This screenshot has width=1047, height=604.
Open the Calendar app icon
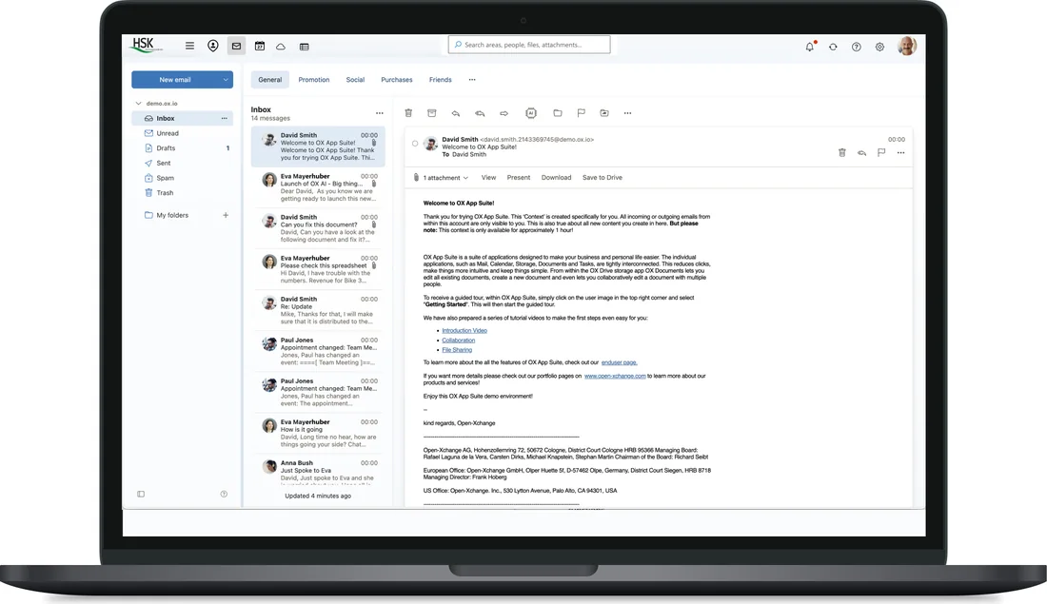pos(260,46)
